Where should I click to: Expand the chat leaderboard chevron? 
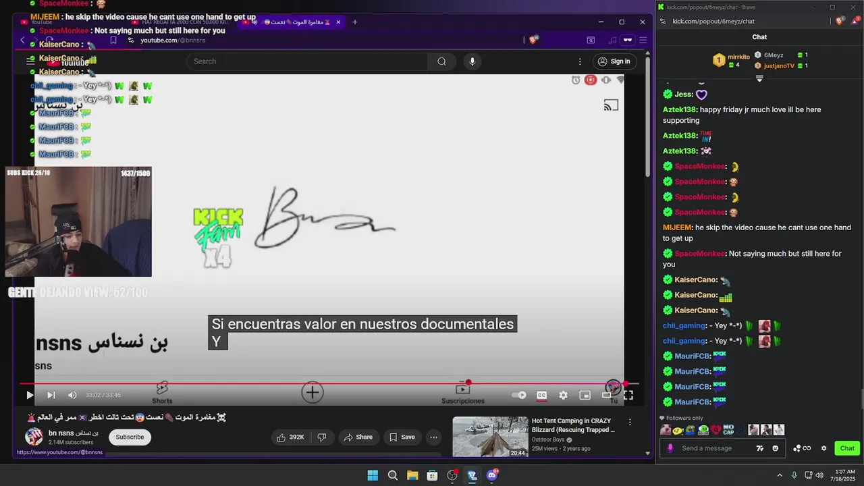pos(759,78)
